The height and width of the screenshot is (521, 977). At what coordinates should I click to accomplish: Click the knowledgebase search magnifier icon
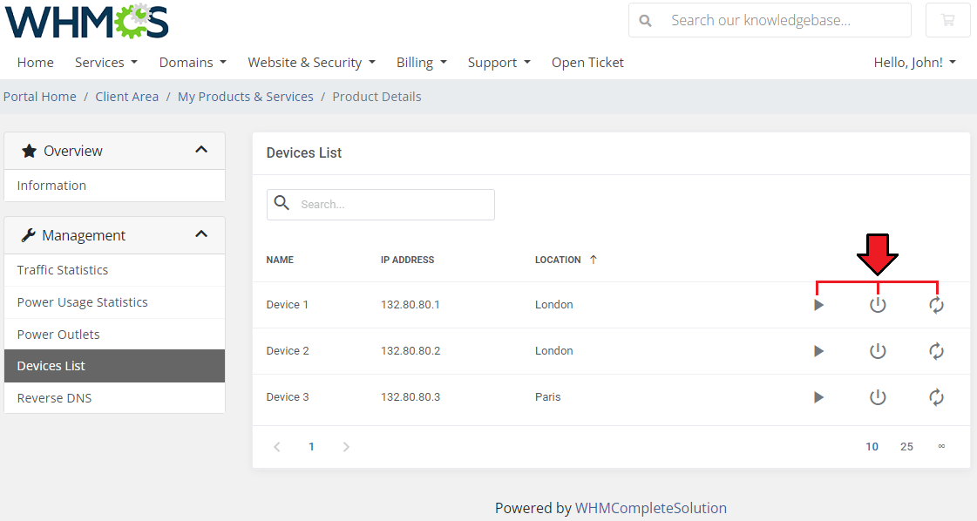[x=646, y=21]
